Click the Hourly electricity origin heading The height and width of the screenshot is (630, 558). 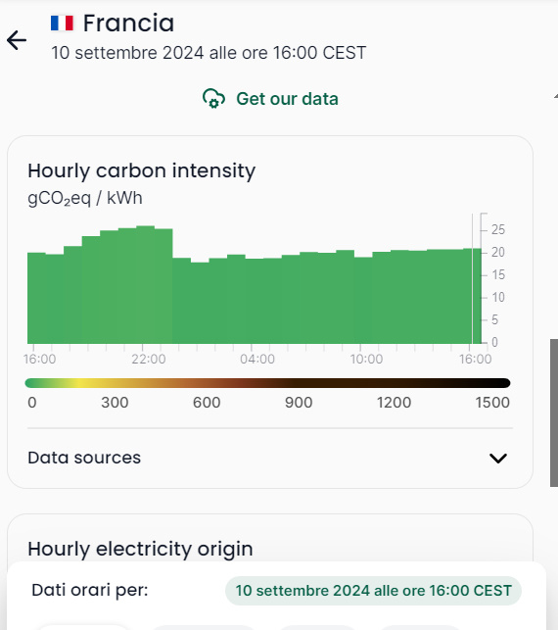140,549
